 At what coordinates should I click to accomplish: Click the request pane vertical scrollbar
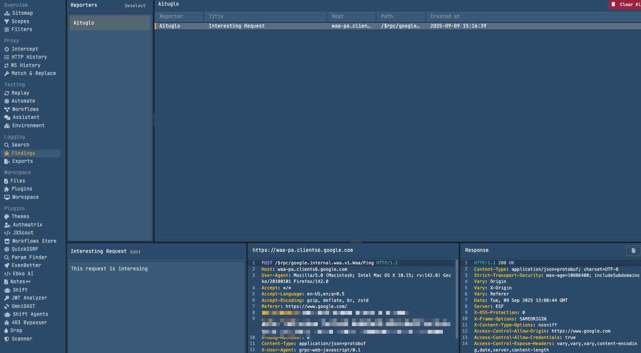[456, 299]
